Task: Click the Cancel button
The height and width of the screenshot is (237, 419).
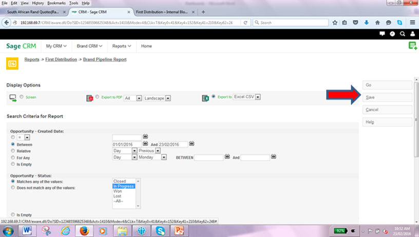Action: pos(387,110)
